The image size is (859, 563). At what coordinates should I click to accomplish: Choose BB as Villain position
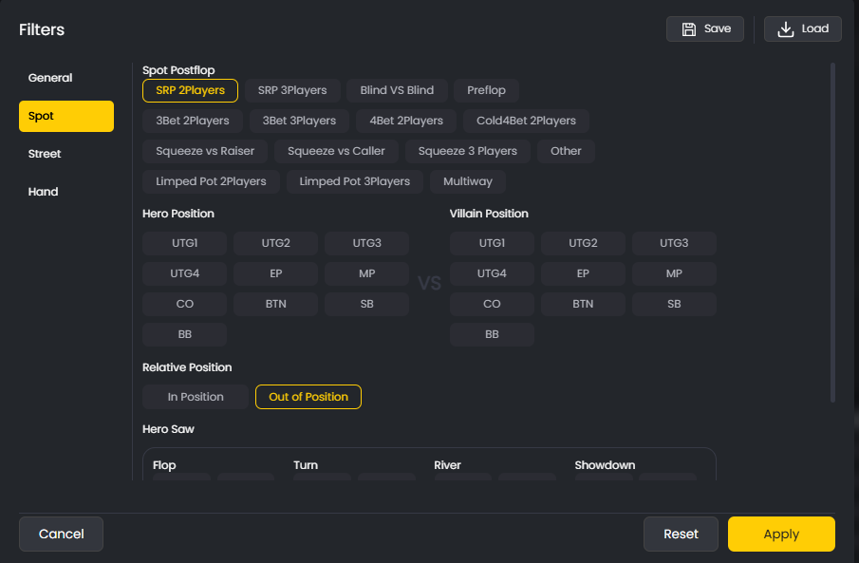492,334
